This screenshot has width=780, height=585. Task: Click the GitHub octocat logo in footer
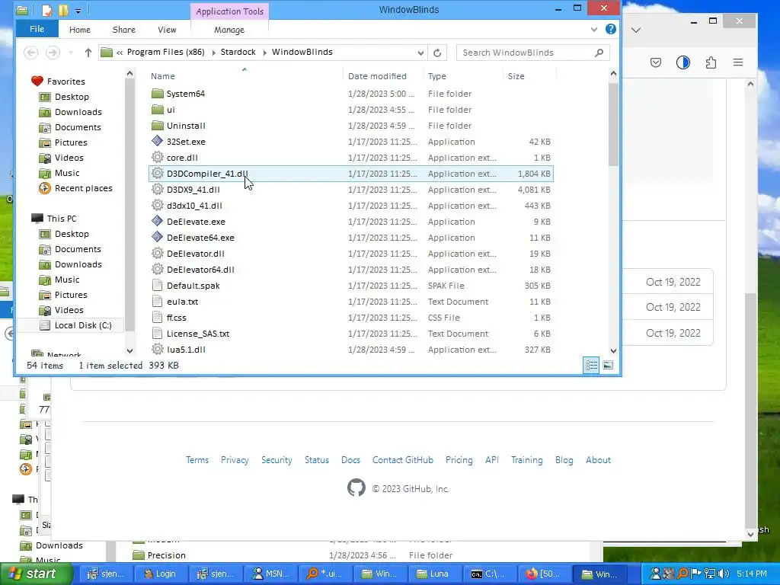(x=356, y=488)
